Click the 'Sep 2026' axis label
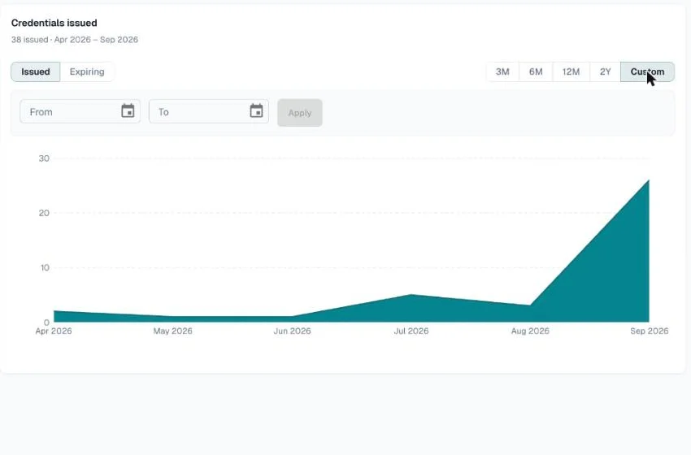Image resolution: width=691 pixels, height=455 pixels. pyautogui.click(x=650, y=331)
